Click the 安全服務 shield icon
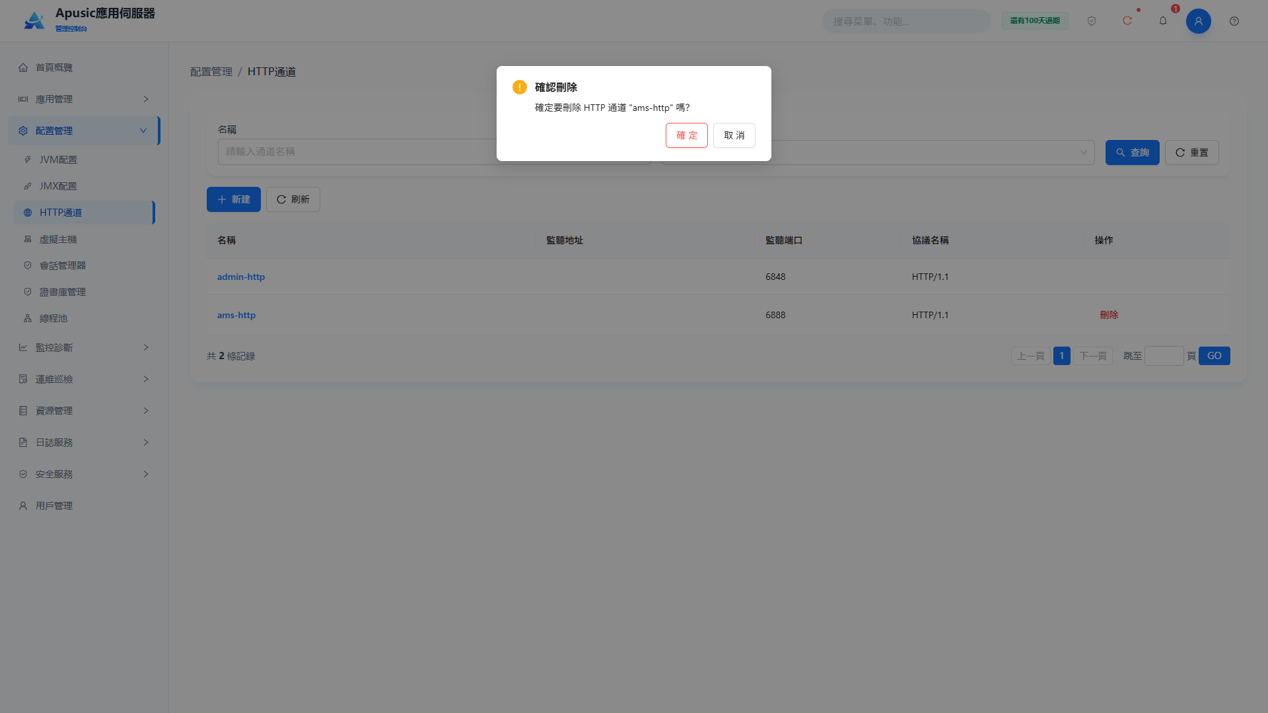Image resolution: width=1268 pixels, height=713 pixels. click(23, 474)
